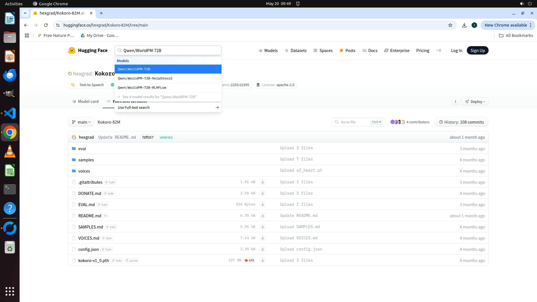
Task: Open the tab search dropdown arrow
Action: [25, 13]
